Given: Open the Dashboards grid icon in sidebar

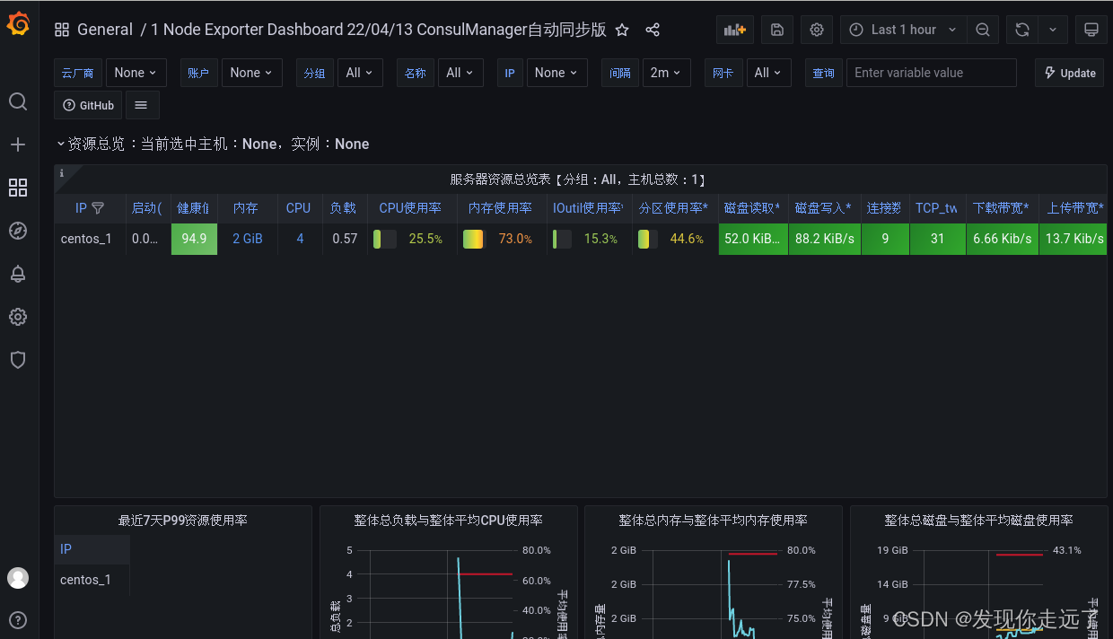Looking at the screenshot, I should (18, 188).
